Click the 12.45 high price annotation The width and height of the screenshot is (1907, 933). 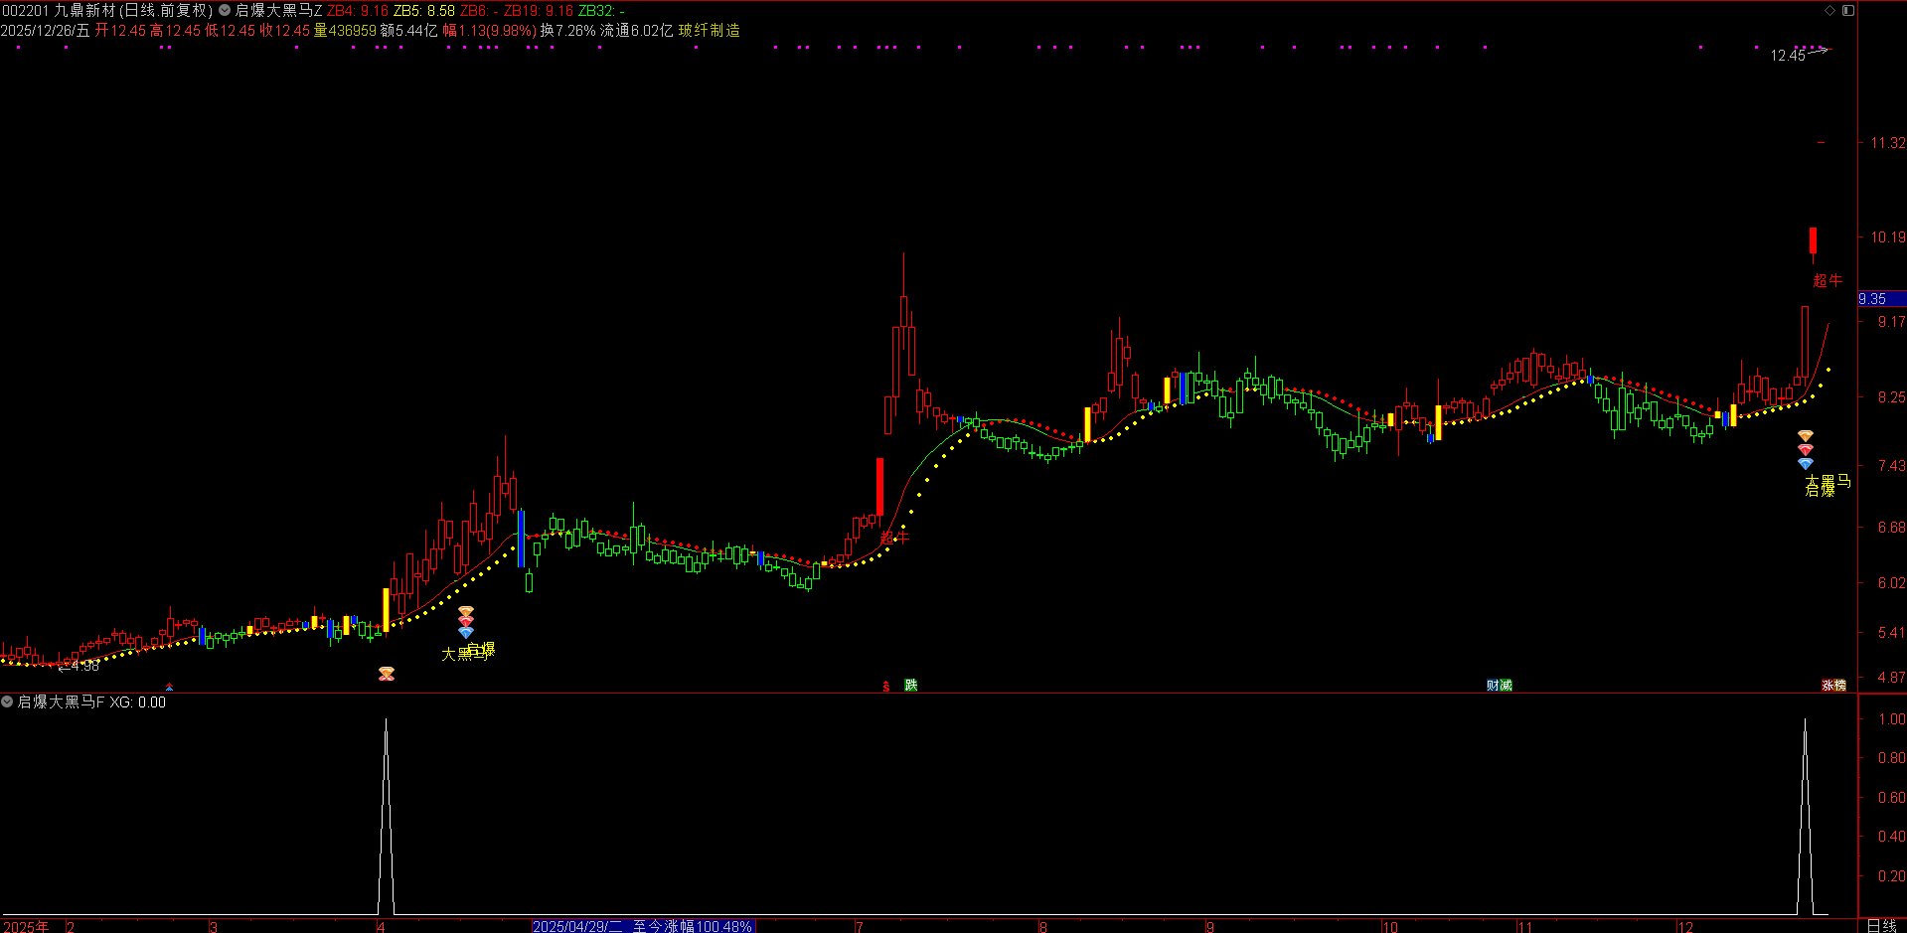point(1788,56)
